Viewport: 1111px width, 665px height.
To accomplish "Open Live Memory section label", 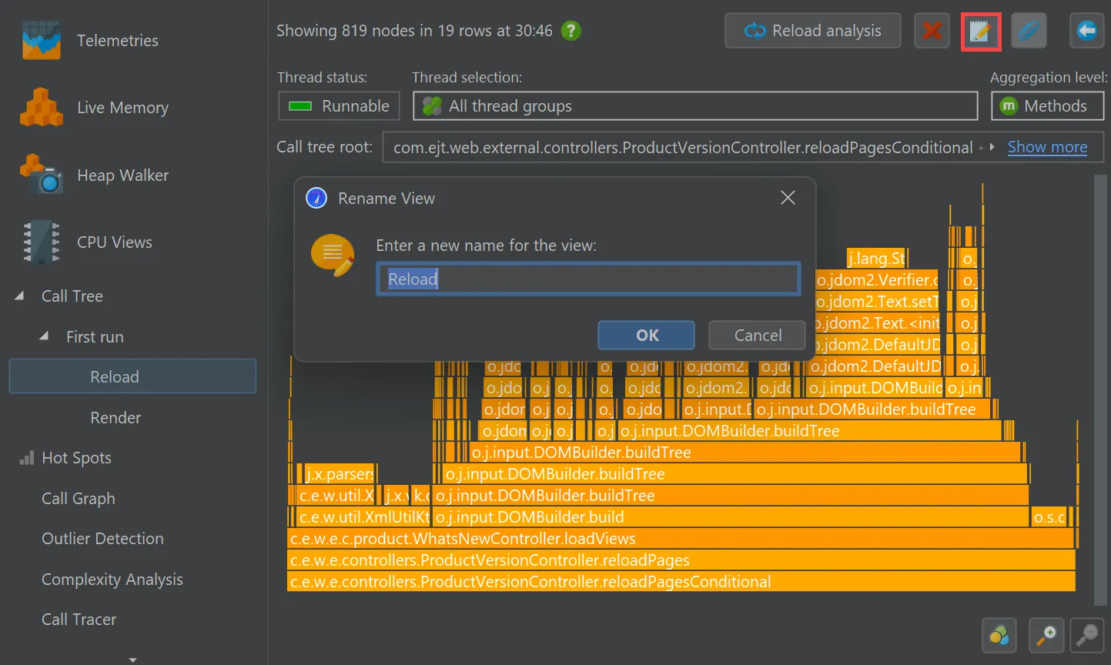I will [x=122, y=108].
